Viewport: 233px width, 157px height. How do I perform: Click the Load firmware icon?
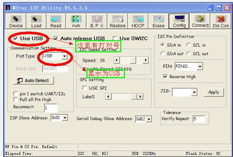click(36, 21)
